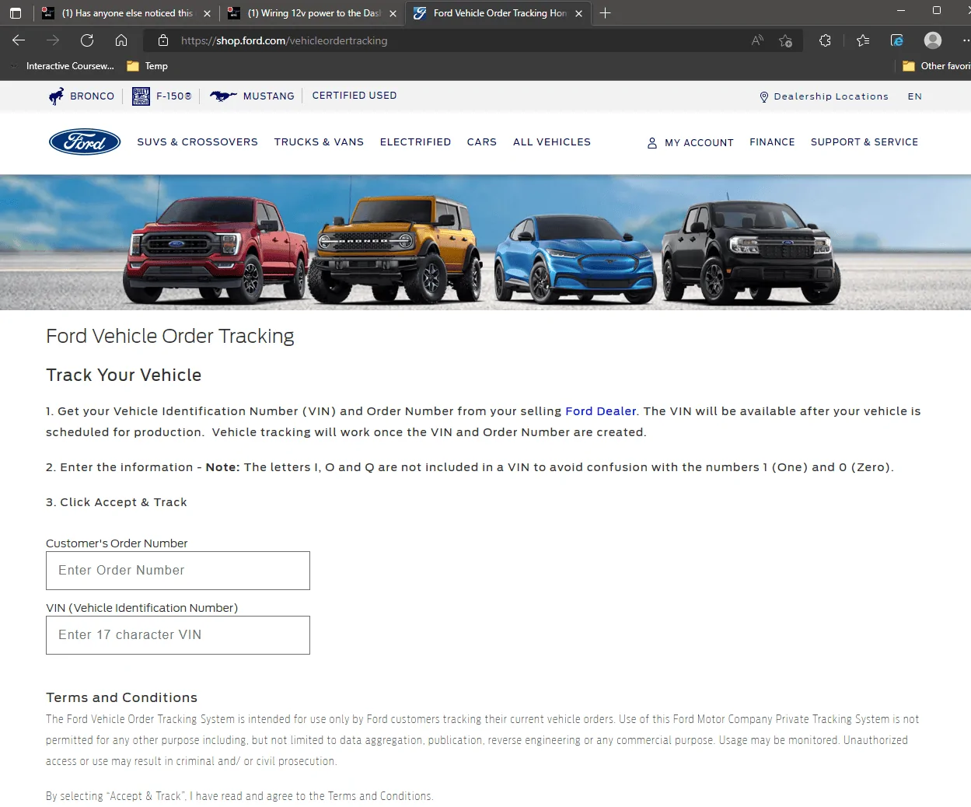Close the Wiring 12v power tab
This screenshot has width=971, height=807.
[x=393, y=13]
